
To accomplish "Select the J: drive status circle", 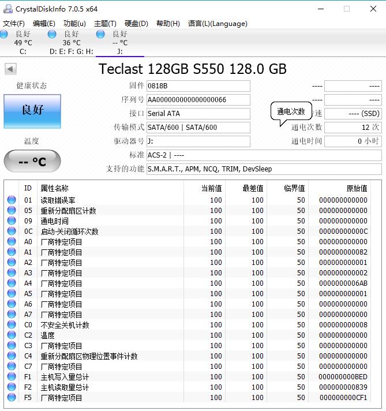I will coord(100,34).
